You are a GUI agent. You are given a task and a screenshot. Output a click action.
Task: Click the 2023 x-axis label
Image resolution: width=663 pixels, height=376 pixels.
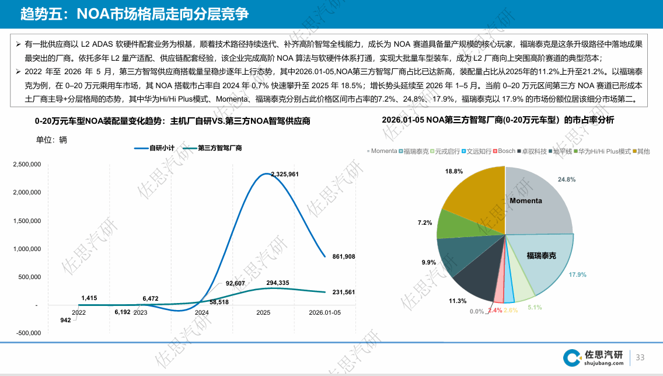(x=140, y=312)
